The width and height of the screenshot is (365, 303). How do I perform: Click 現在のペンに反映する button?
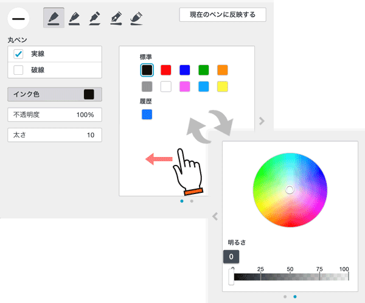[x=223, y=15]
